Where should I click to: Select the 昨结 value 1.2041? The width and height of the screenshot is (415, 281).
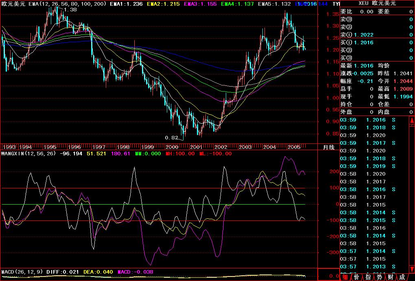pos(403,73)
